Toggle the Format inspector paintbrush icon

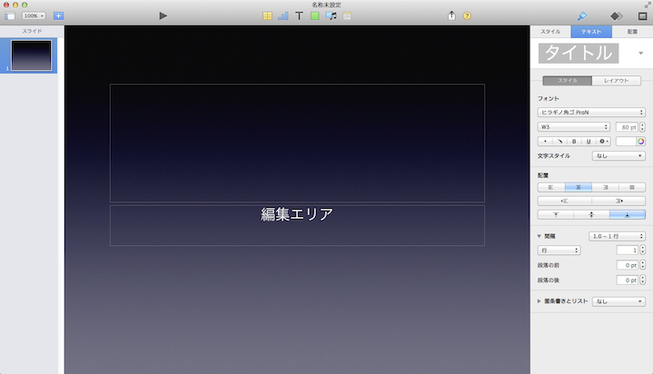point(582,16)
